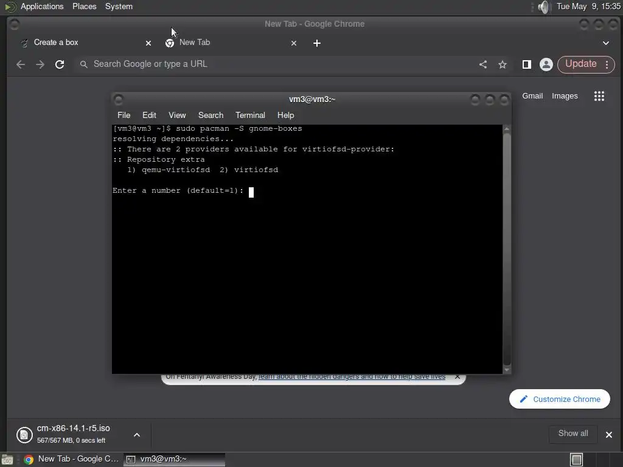Click 'qemu-virtiofsd' option text in terminal
Screen dimensions: 623x467
coord(176,170)
